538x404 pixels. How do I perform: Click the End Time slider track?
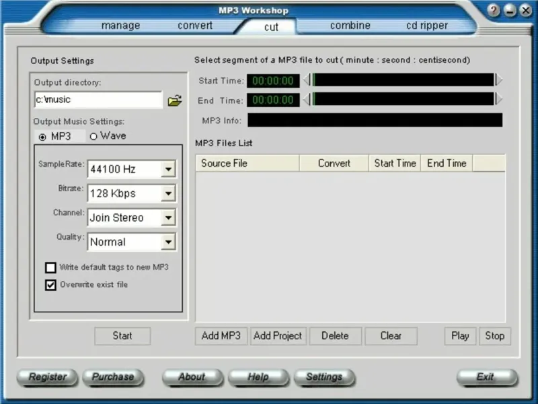click(x=403, y=100)
